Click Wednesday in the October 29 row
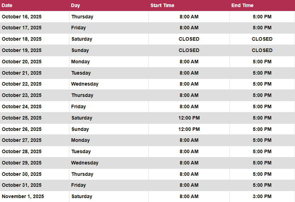The width and height of the screenshot is (295, 202). pyautogui.click(x=85, y=163)
